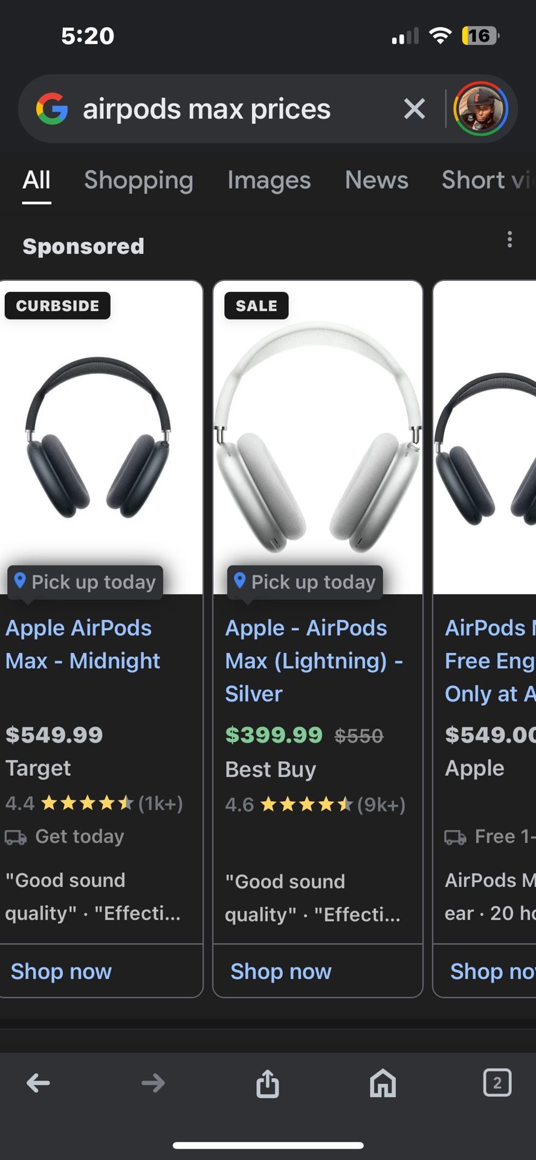Clear the search query with the X
Viewport: 536px width, 1160px height.
415,109
